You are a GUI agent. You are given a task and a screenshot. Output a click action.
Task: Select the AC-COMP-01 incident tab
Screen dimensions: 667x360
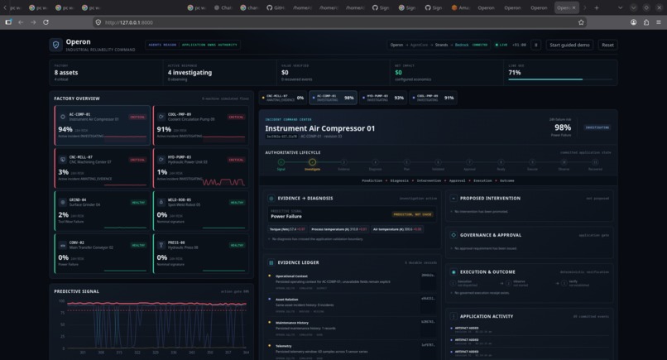pyautogui.click(x=333, y=98)
